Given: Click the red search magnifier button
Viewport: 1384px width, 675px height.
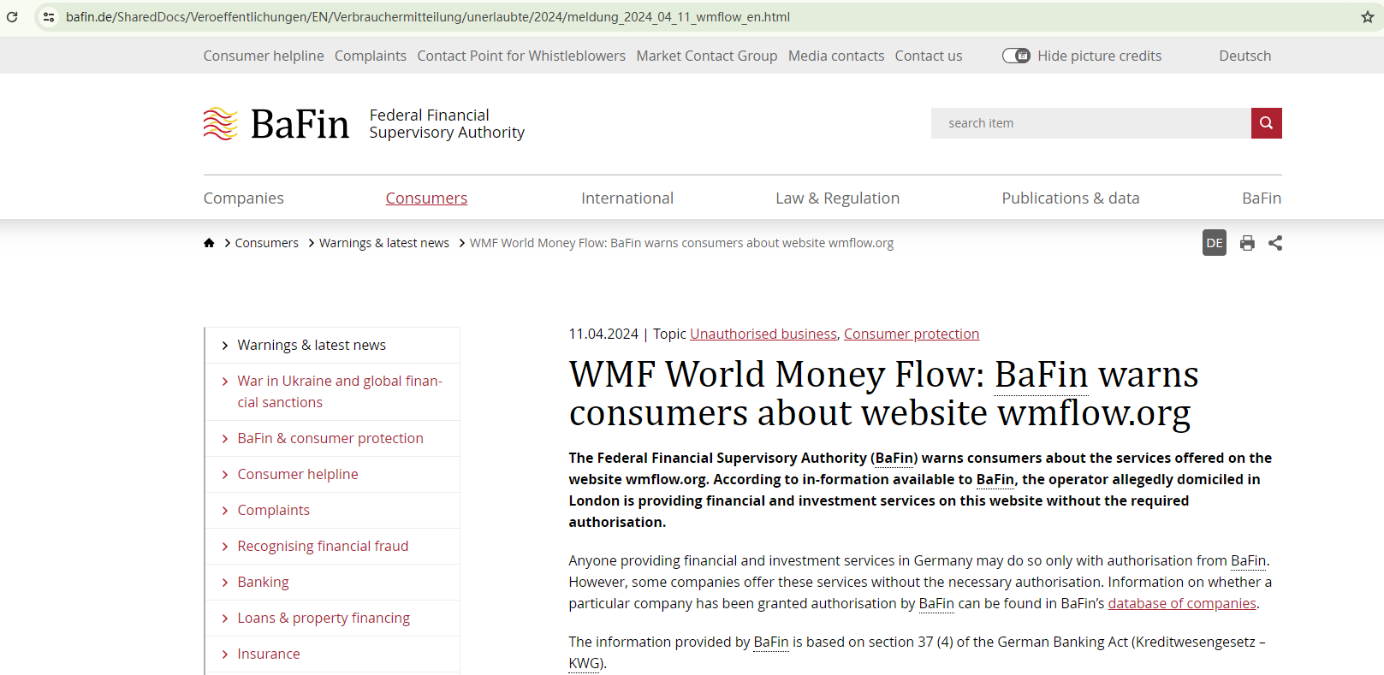Looking at the screenshot, I should point(1266,123).
